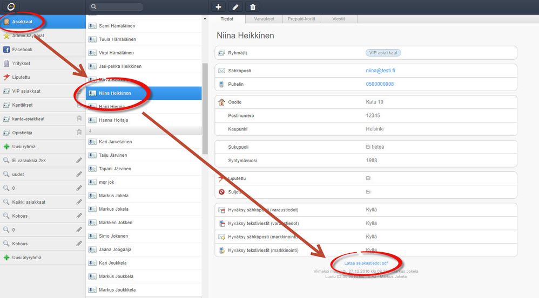This screenshot has height=298, width=539.
Task: Select customer Virpi Hämäläinen
Action: pos(144,53)
